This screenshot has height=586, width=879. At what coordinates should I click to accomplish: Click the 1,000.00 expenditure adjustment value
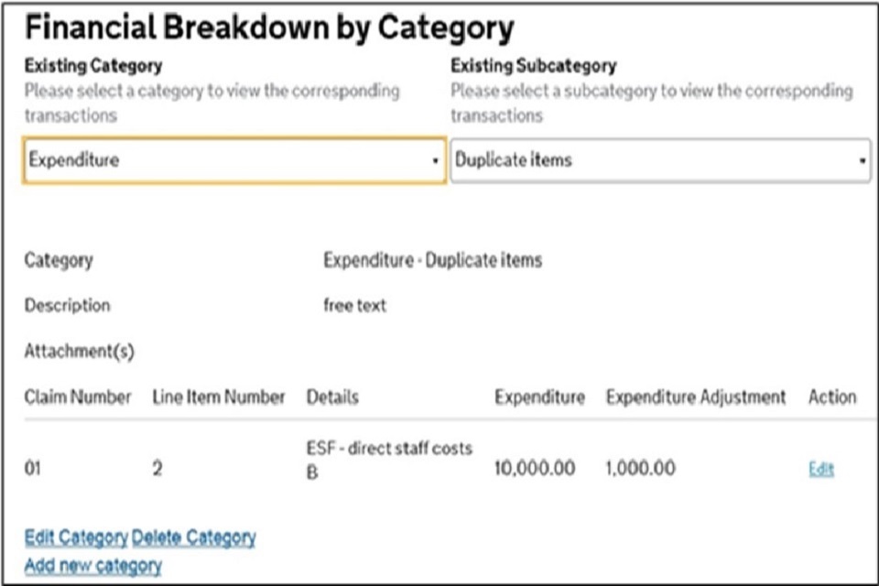(640, 469)
